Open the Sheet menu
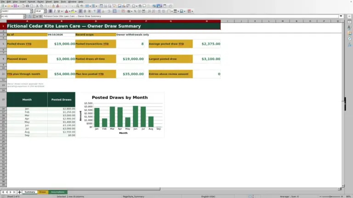The image size is (353, 198). 49,1
